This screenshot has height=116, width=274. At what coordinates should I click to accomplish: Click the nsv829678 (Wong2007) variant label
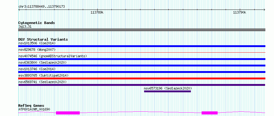[x=37, y=50]
